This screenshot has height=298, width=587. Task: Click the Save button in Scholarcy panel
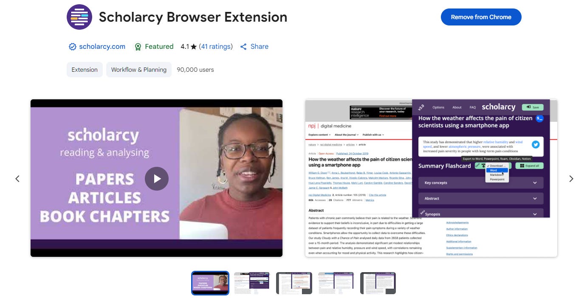coord(533,107)
